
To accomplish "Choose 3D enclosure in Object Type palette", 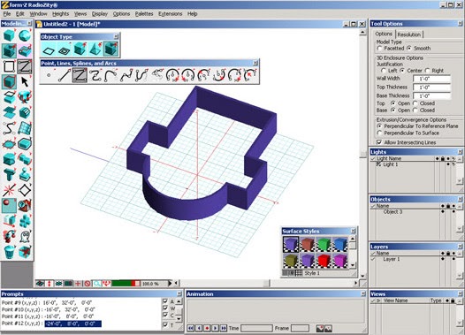I will pos(111,49).
